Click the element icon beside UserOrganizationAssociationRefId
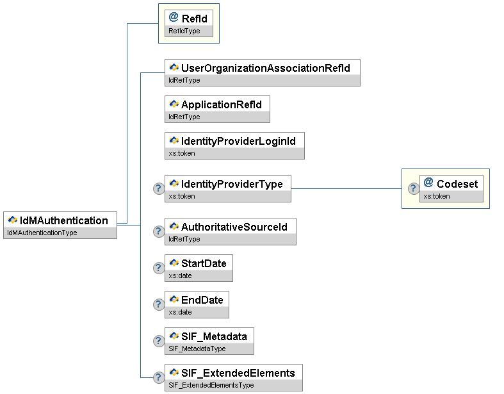Viewport: 504px width, 394px height. tap(174, 67)
